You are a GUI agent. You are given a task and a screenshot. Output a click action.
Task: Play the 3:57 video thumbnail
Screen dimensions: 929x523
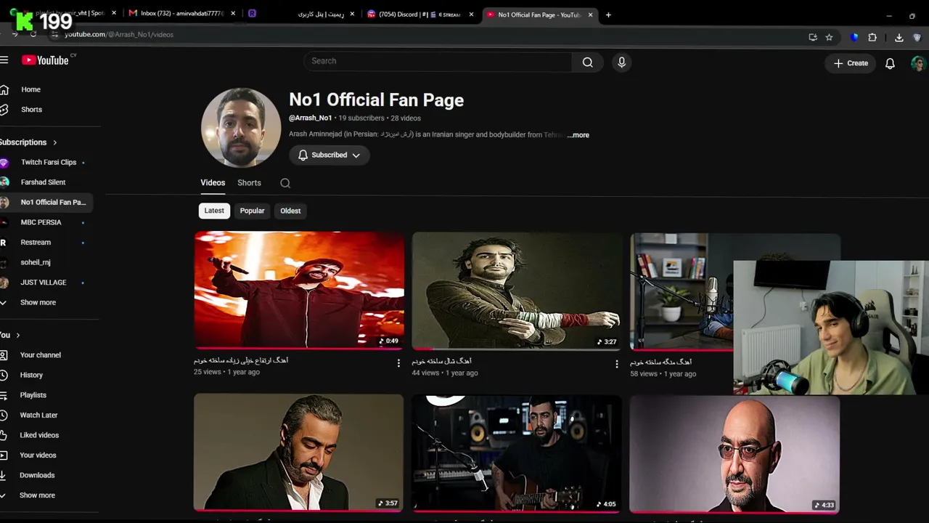pos(298,453)
